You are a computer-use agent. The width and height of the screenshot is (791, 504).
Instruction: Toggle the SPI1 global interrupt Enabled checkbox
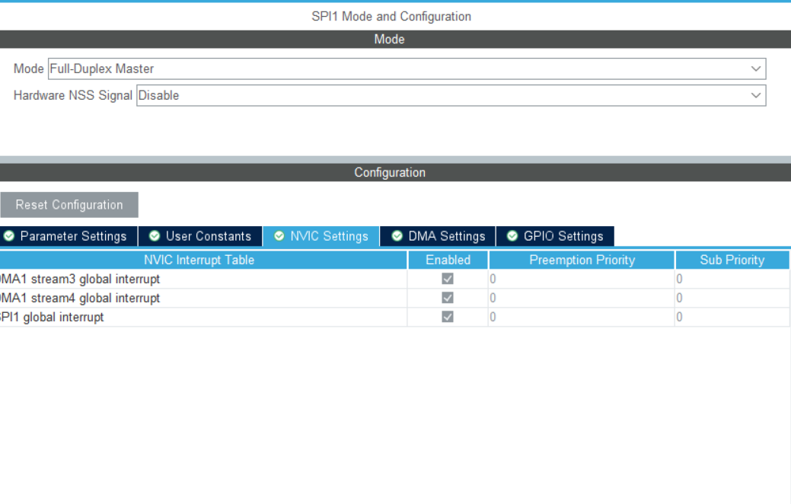click(447, 317)
